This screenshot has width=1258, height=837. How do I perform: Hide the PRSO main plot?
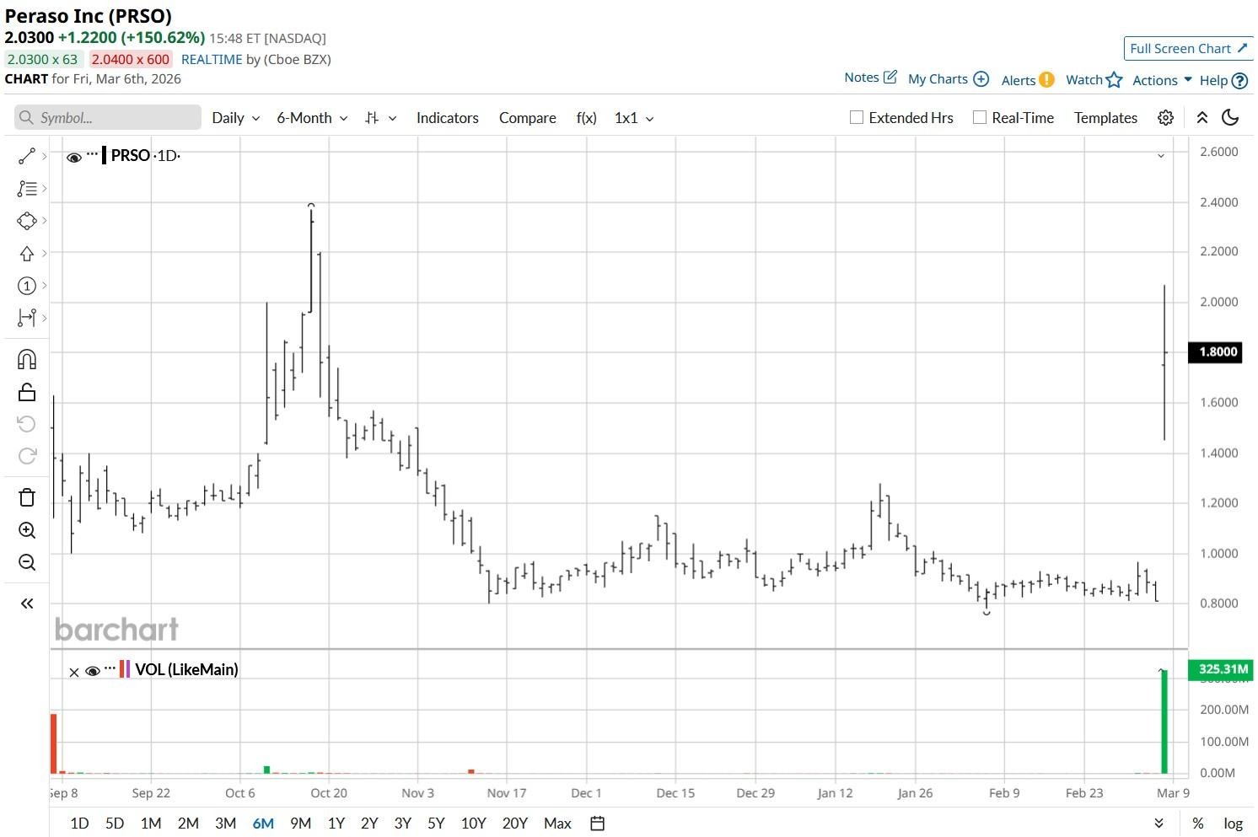[74, 157]
